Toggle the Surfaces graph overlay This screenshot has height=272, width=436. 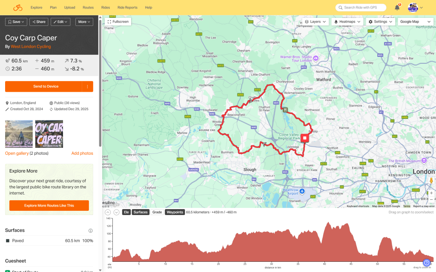(x=140, y=212)
